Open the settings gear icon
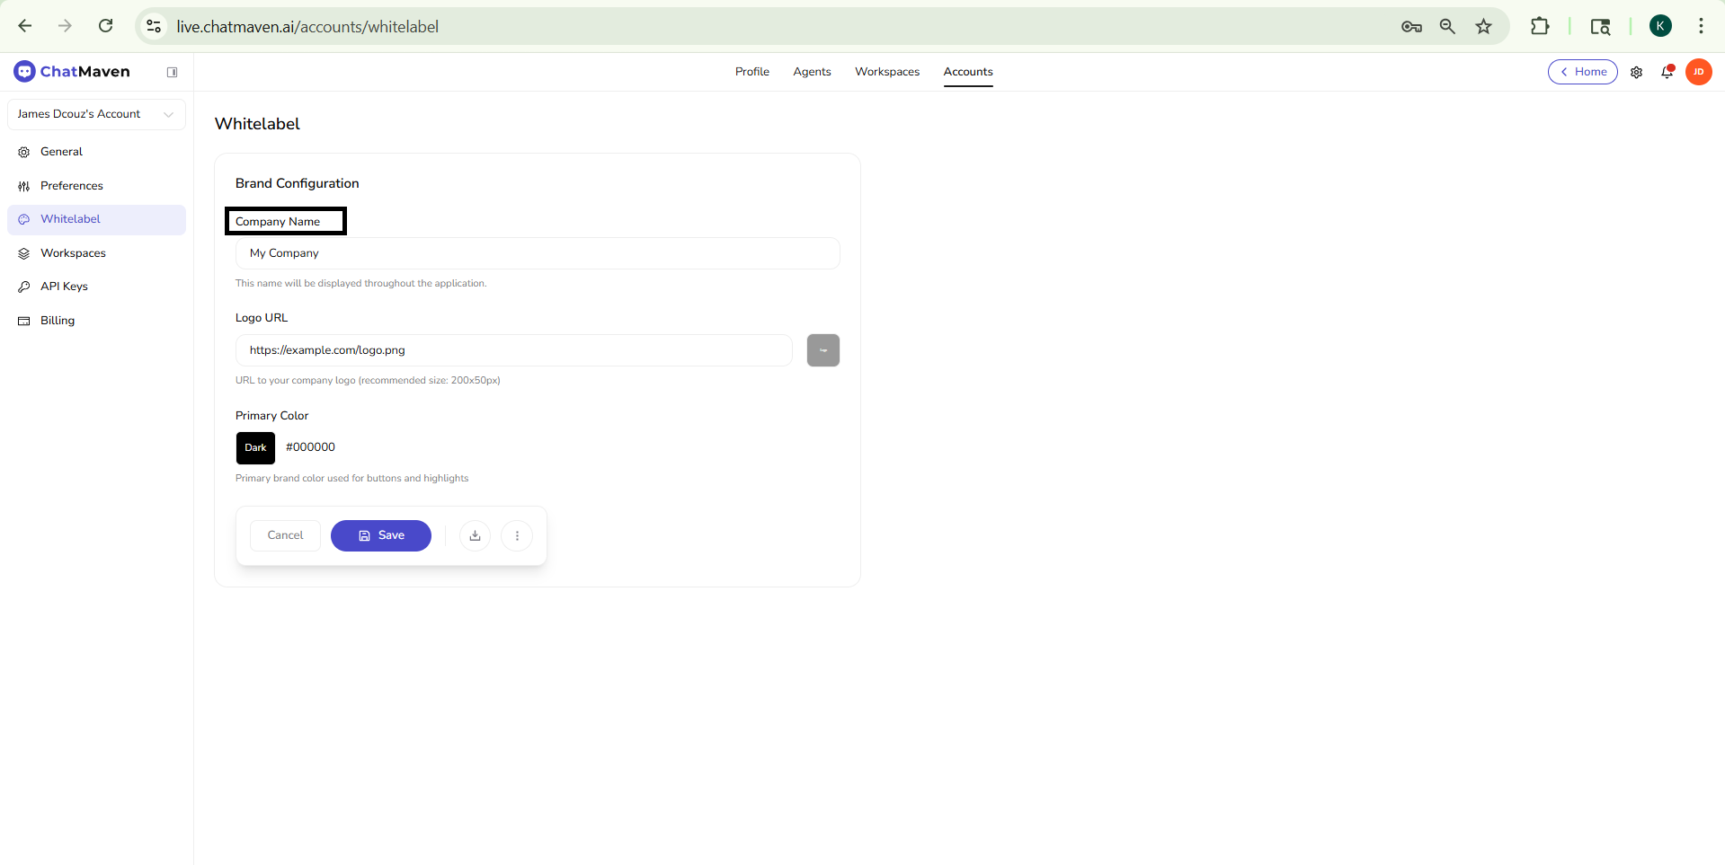 (x=1636, y=72)
